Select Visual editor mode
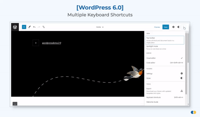 (x=164, y=58)
